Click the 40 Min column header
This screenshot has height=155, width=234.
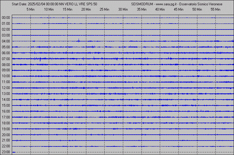click(160, 9)
